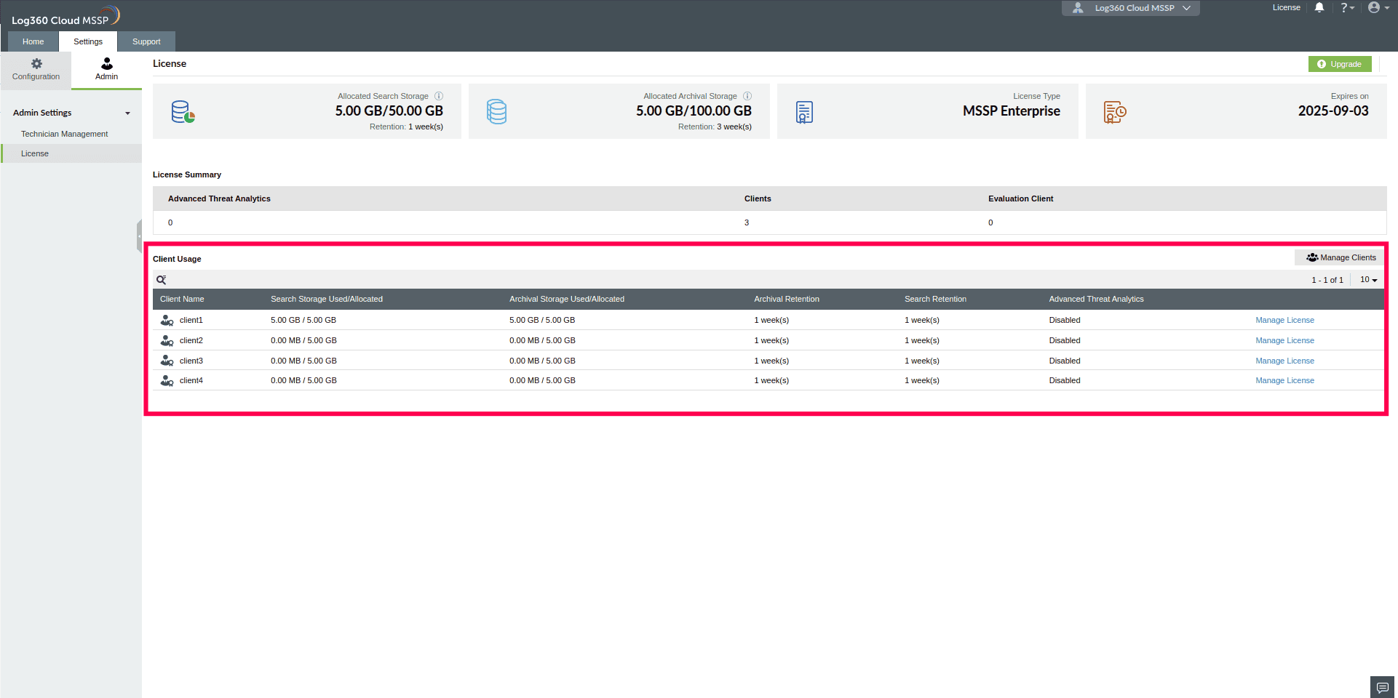Click client4 name in the table
This screenshot has height=698, width=1398.
pos(191,380)
